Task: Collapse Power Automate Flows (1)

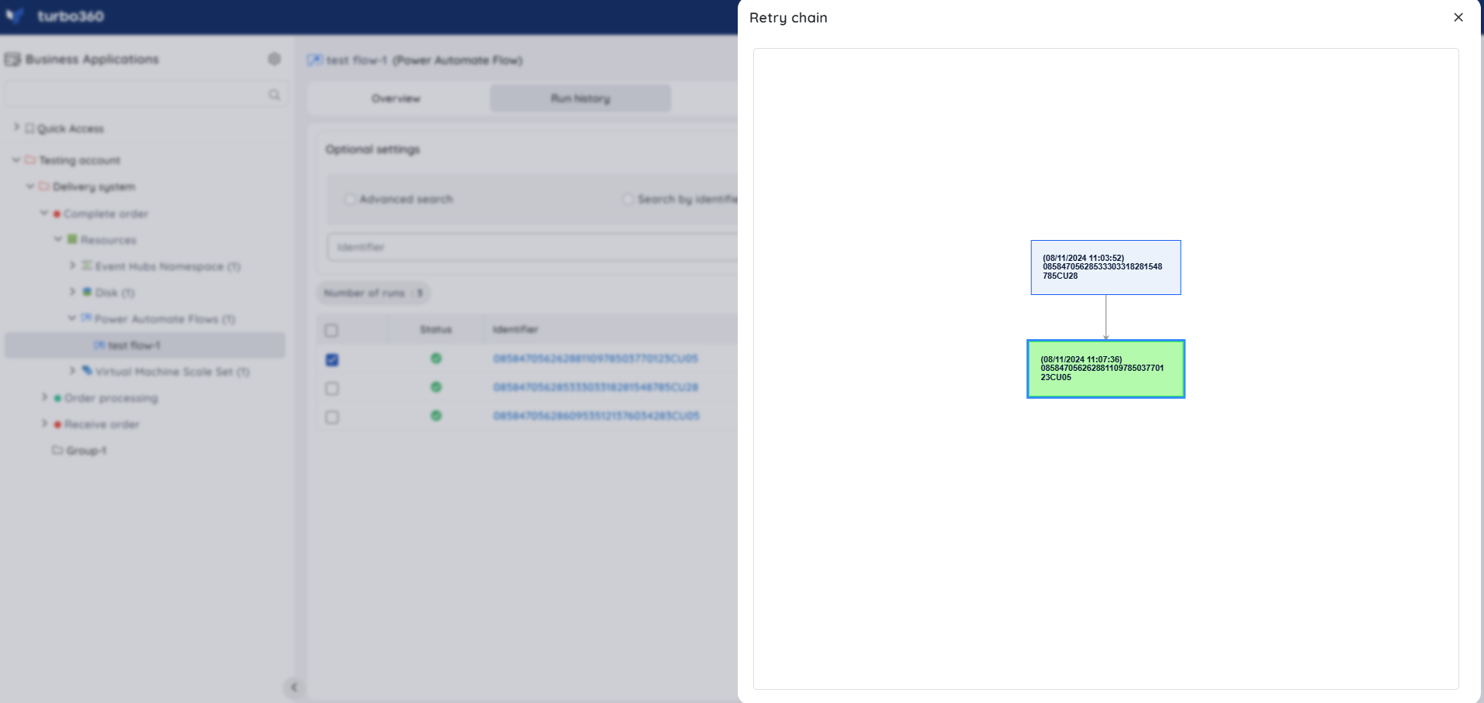Action: [72, 317]
